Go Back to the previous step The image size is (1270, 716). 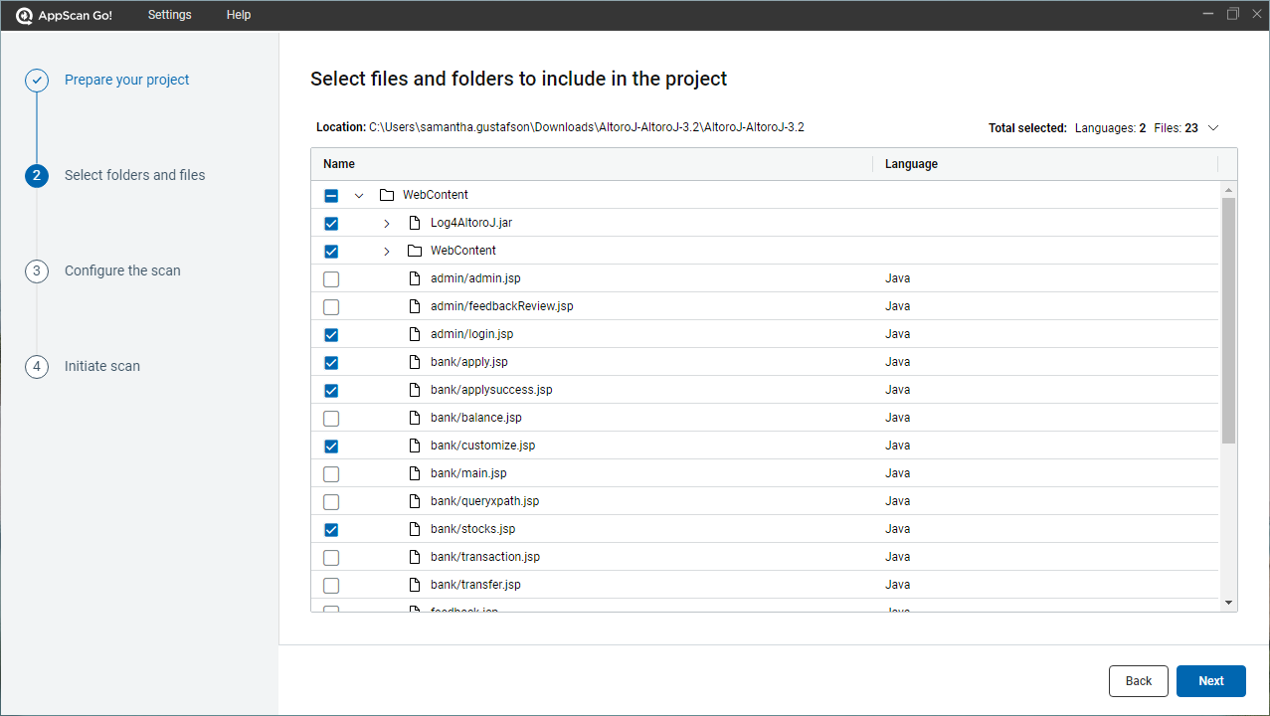1138,681
